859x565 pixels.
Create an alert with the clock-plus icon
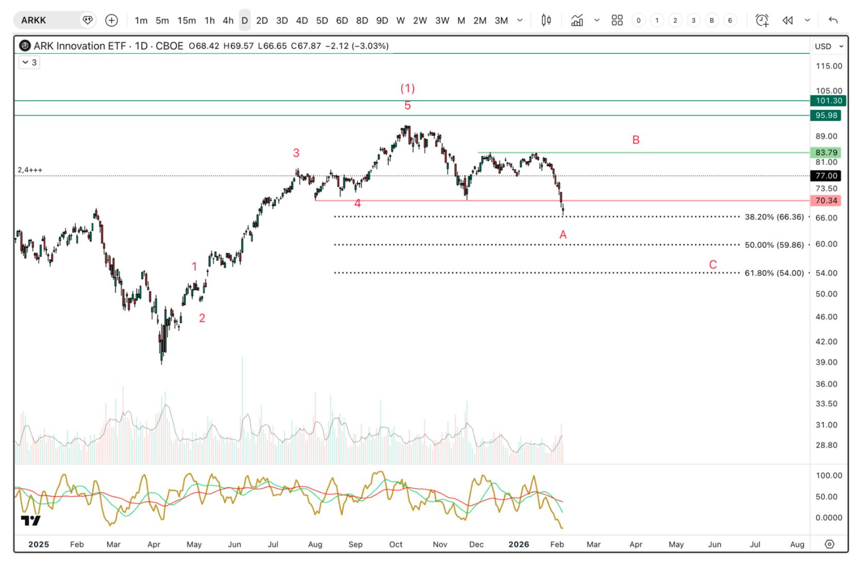[762, 20]
